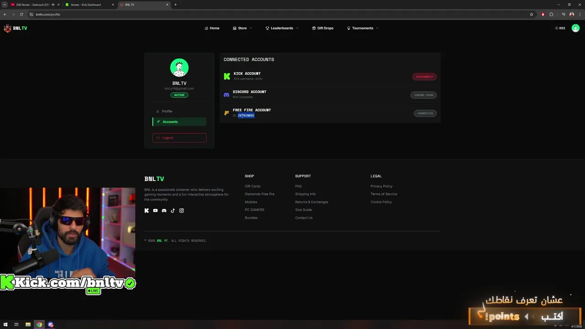Screen dimensions: 585x329
Task: Open the Mobiles footer link
Action: point(251,202)
